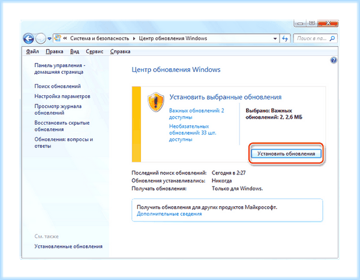Click the Control Panel icon in address bar
This screenshot has width=360, height=280.
(x=58, y=38)
